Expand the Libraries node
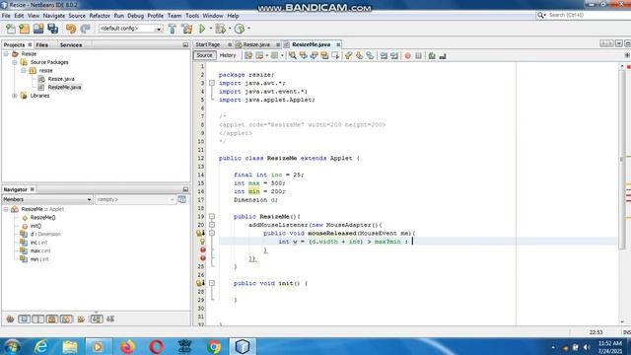 click(15, 96)
